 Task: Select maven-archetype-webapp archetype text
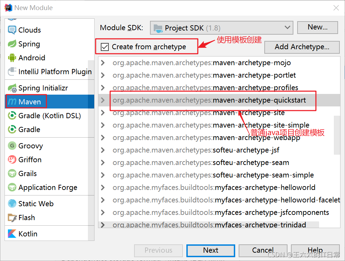[x=206, y=138]
